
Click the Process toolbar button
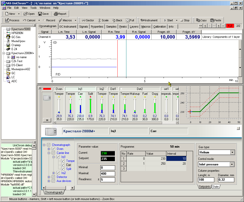point(12,20)
